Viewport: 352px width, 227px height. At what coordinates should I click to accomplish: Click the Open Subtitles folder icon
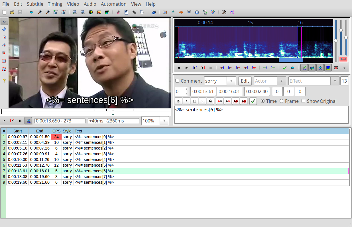click(12, 12)
